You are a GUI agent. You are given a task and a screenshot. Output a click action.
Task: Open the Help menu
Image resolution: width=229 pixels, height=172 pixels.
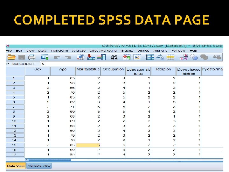[193, 51]
